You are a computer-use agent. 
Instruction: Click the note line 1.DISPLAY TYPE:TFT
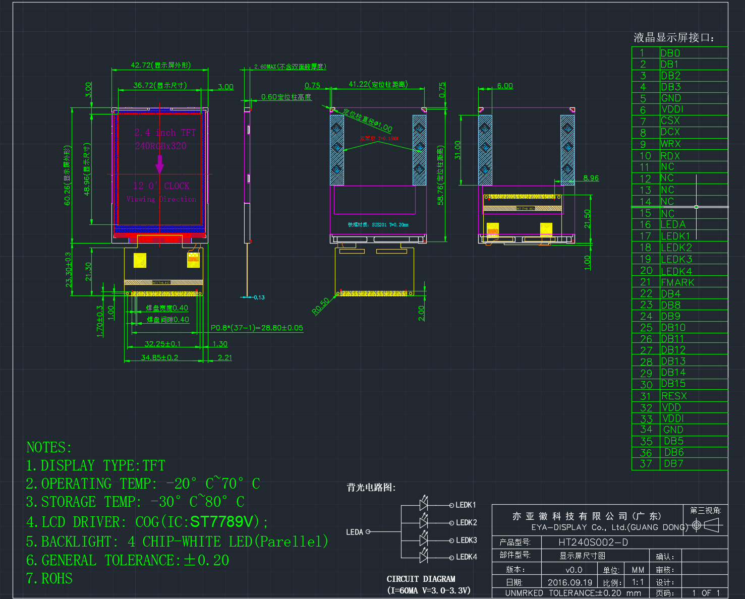pos(95,465)
